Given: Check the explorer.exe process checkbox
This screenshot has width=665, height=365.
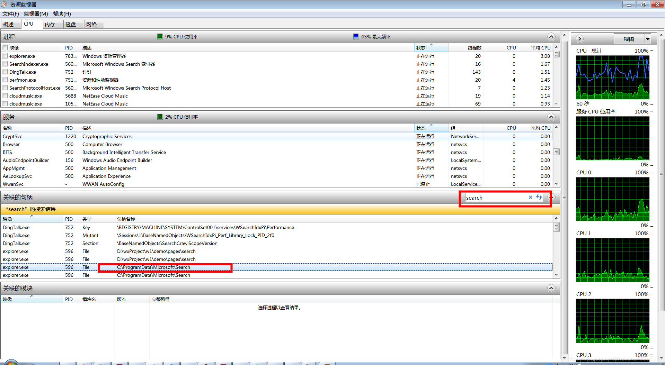Looking at the screenshot, I should pos(5,56).
